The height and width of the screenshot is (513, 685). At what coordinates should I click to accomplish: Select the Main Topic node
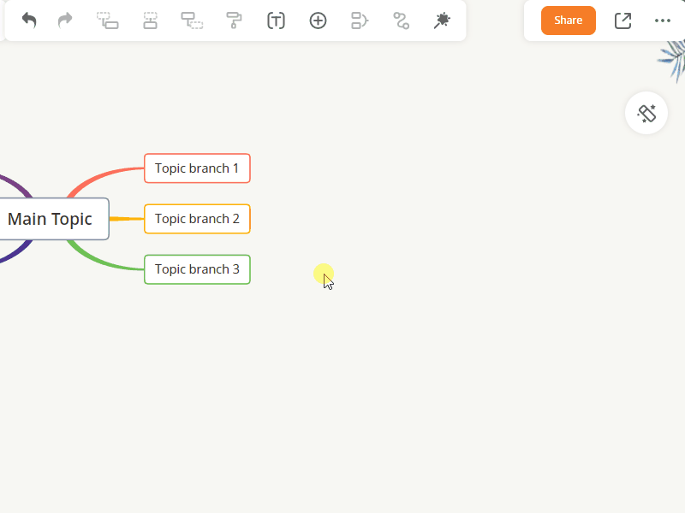50,219
